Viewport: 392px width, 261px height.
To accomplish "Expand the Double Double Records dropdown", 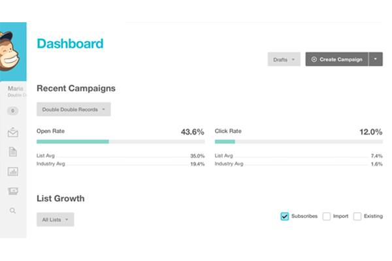I will click(73, 110).
